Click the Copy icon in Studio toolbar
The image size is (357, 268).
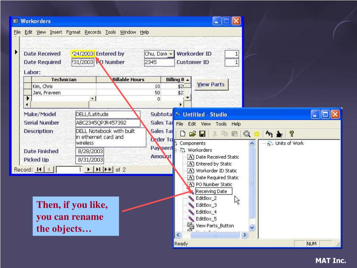pyautogui.click(x=225, y=134)
